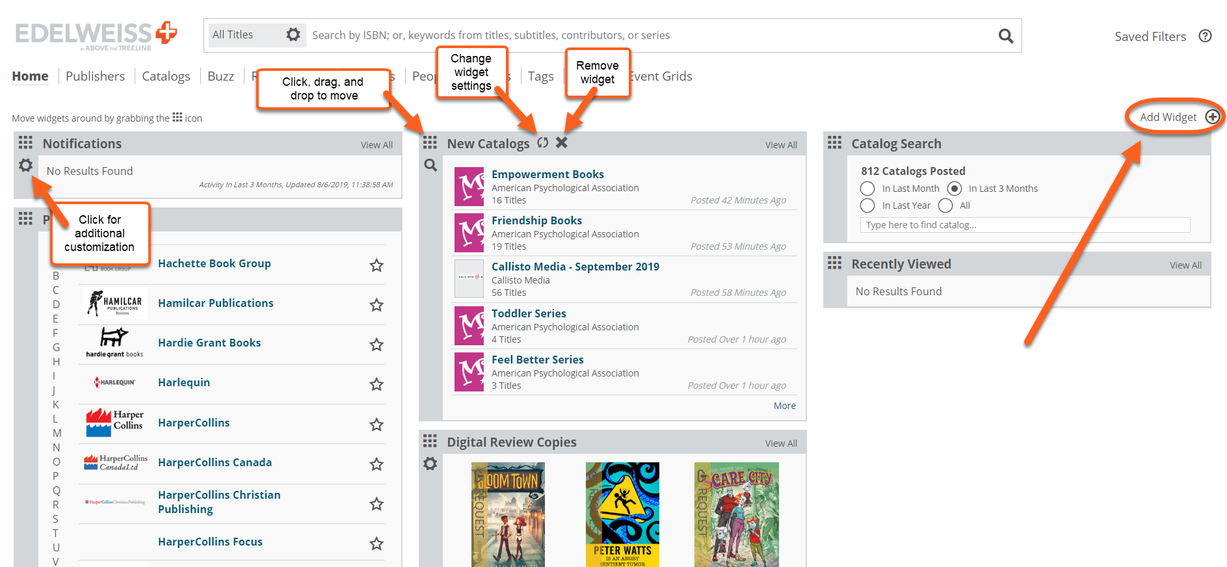The height and width of the screenshot is (567, 1227).
Task: Click the New Catalogs magnifier side icon
Action: [430, 165]
